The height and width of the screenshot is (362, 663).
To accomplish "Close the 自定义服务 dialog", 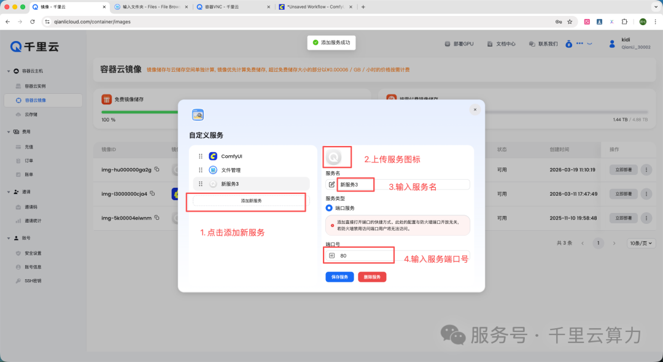I will [x=475, y=109].
